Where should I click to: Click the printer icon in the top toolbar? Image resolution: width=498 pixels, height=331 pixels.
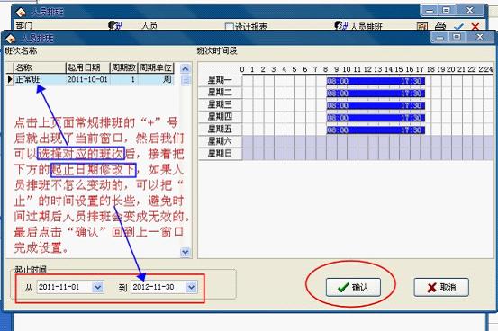440,26
